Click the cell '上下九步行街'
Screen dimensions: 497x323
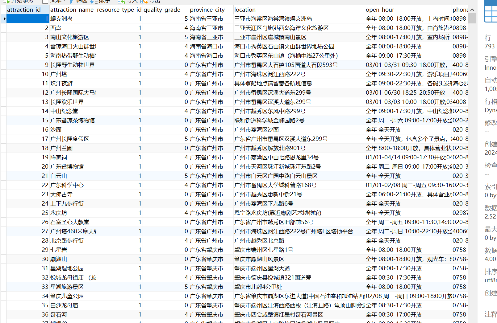[73, 204]
